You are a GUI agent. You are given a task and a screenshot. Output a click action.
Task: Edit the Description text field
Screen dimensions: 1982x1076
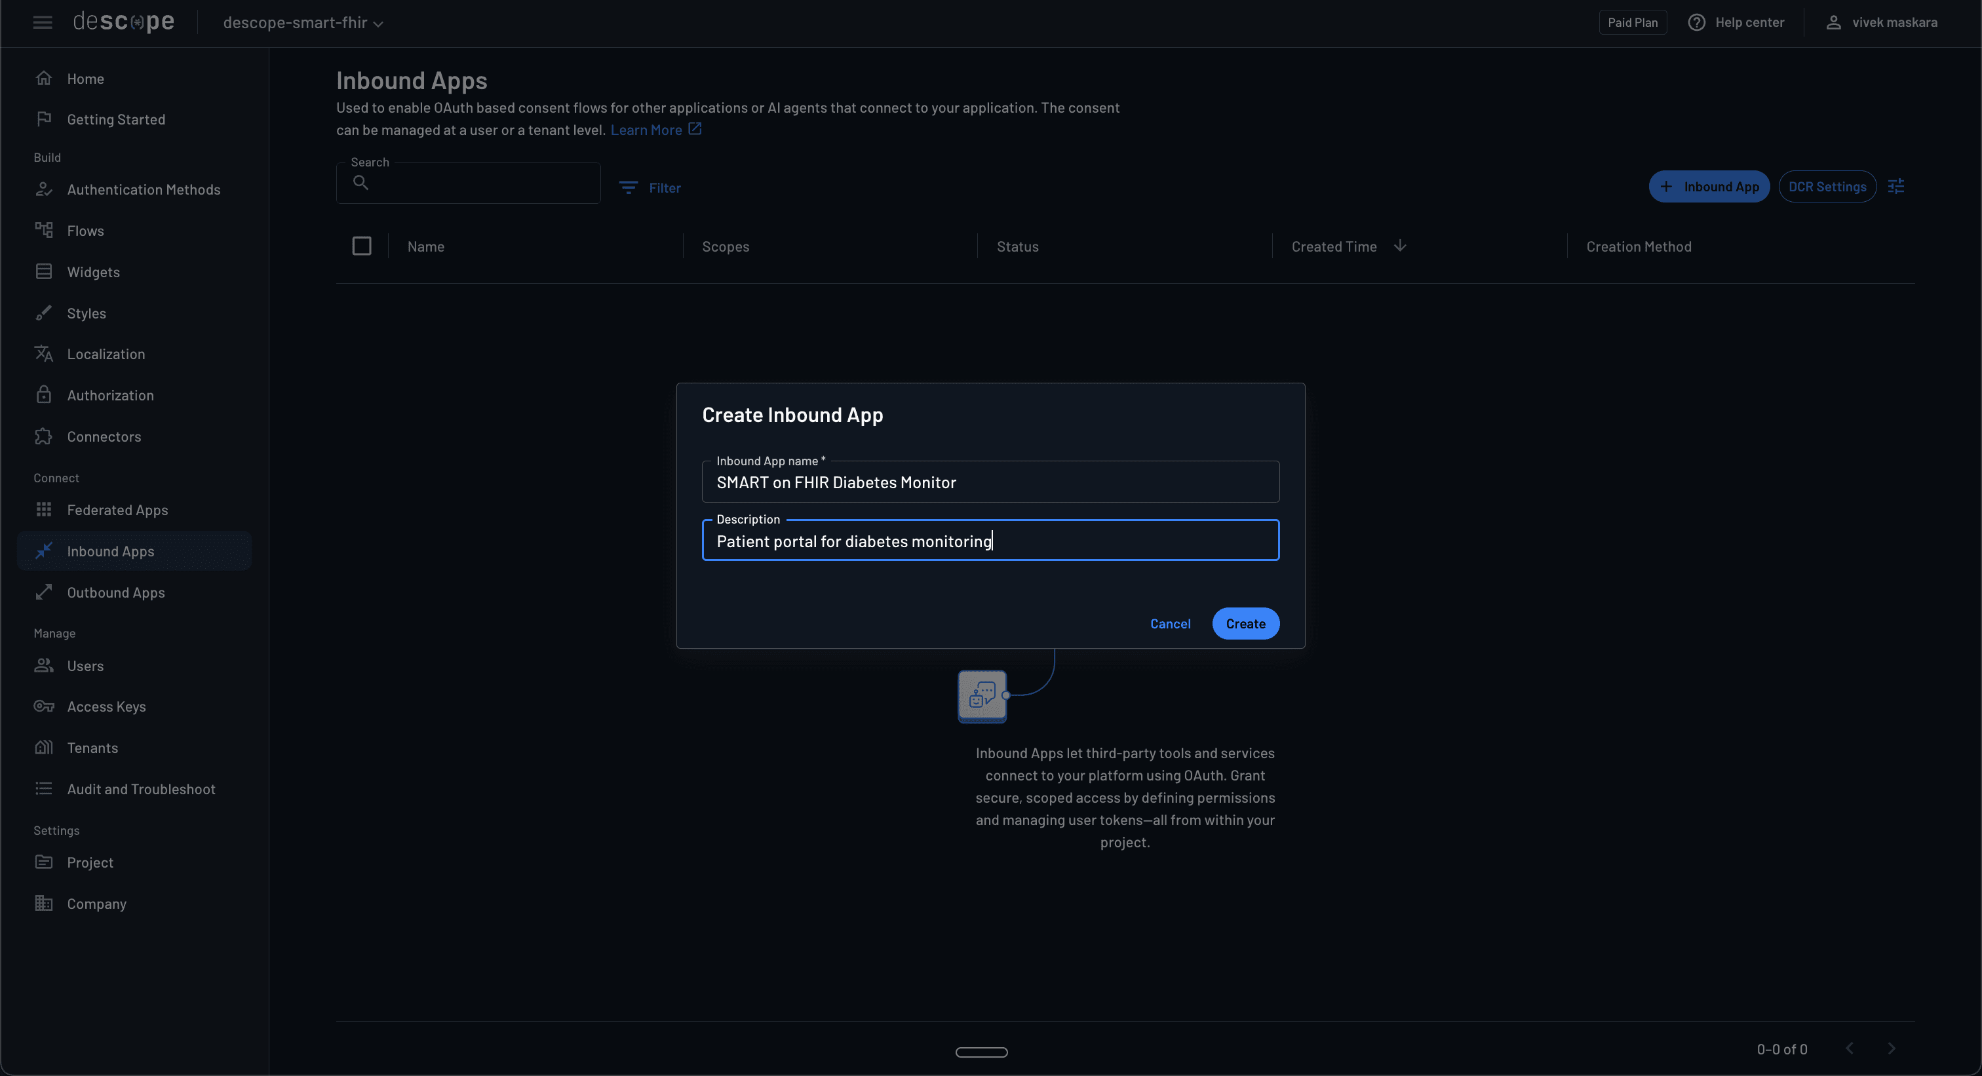pos(990,540)
